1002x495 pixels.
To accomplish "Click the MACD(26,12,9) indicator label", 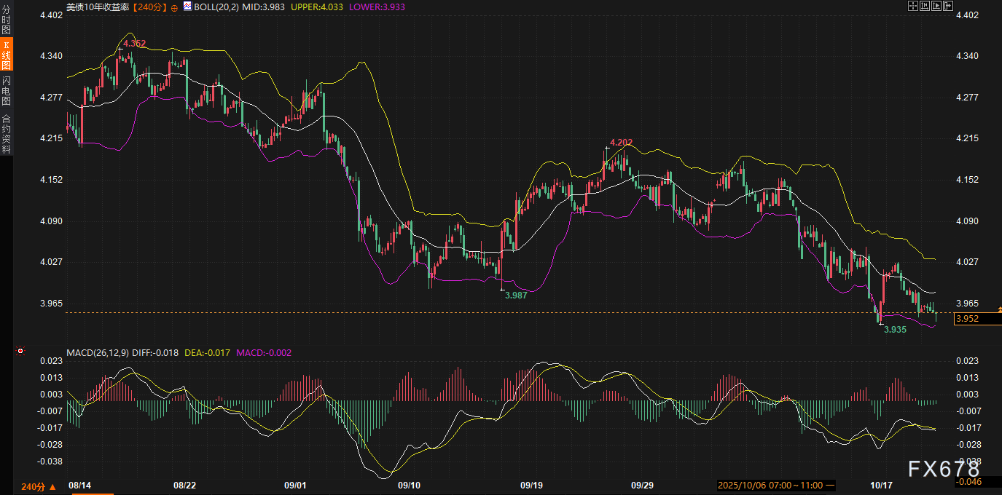I will [x=97, y=353].
